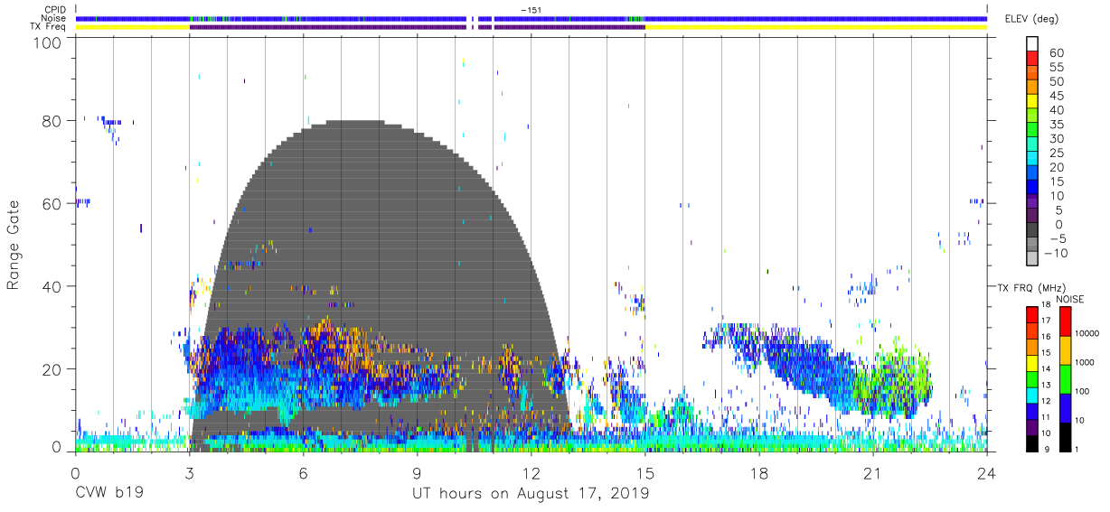
Task: Click the 30 value on ELEV legend
Action: point(1058,138)
